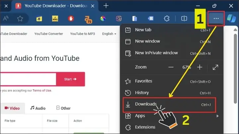Image resolution: width=239 pixels, height=134 pixels.
Task: Increase zoom with the plus button
Action: [x=200, y=67]
